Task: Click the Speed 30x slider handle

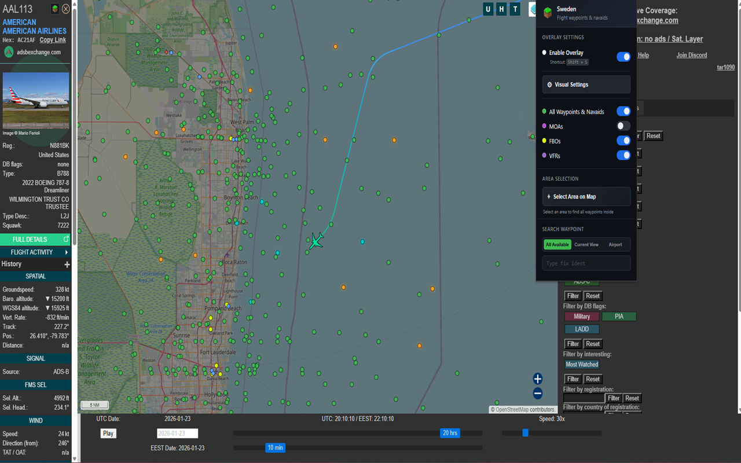Action: [x=525, y=433]
